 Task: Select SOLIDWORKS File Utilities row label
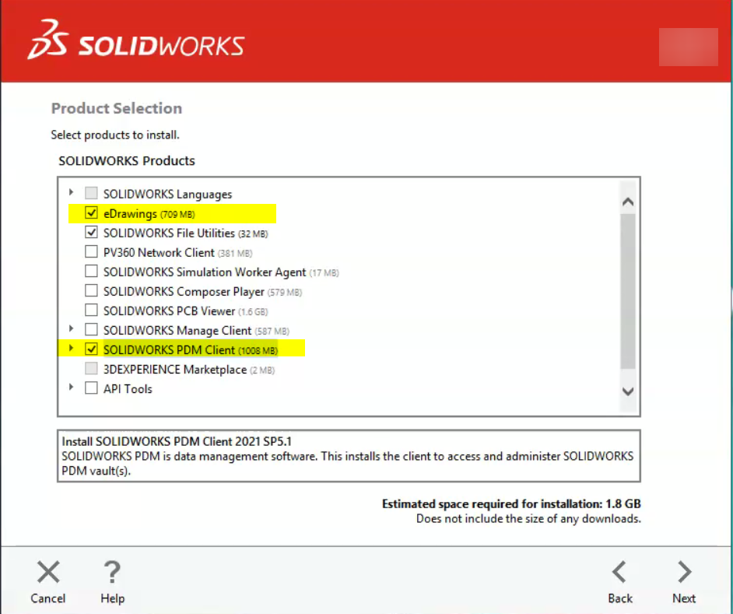pos(186,233)
